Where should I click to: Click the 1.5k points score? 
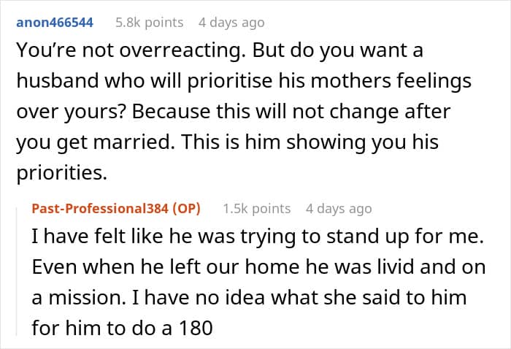click(x=257, y=209)
